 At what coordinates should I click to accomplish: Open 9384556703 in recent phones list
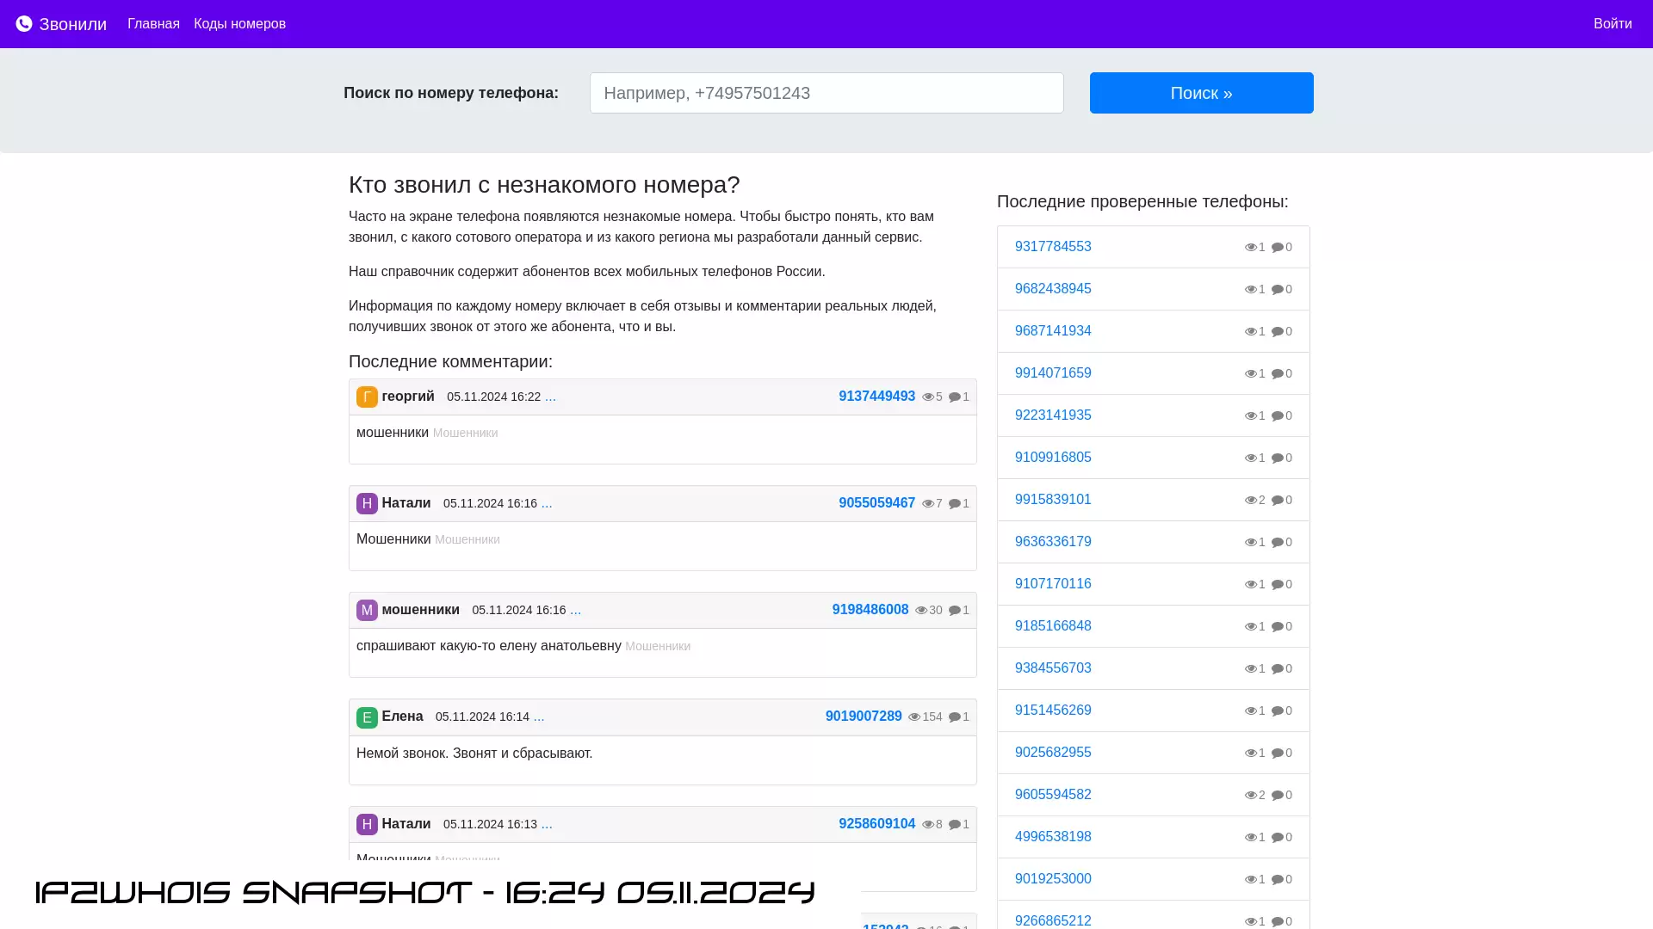[x=1053, y=668]
